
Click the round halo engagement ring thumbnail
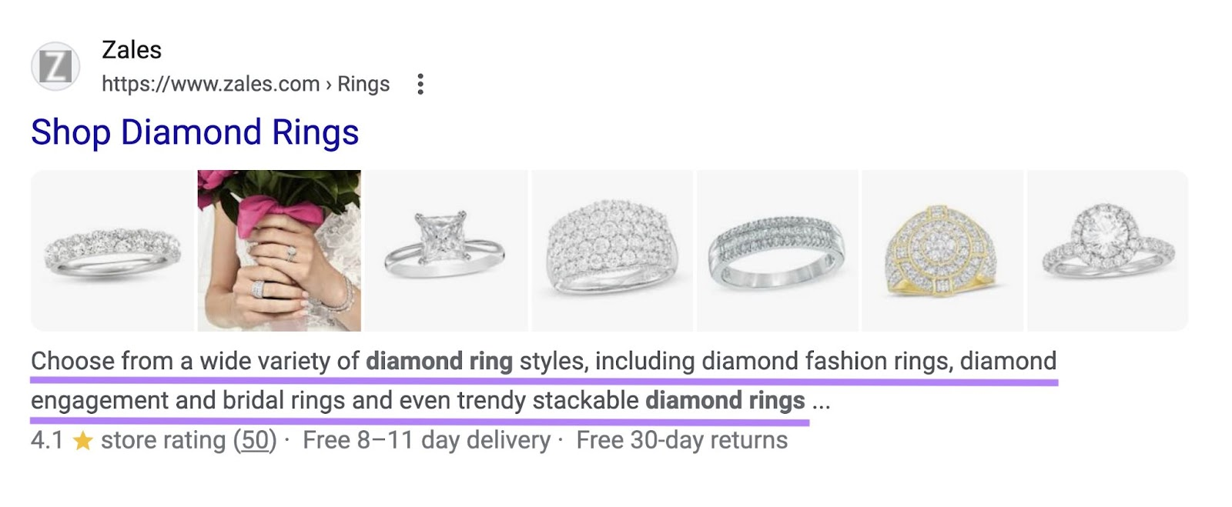pos(1107,251)
